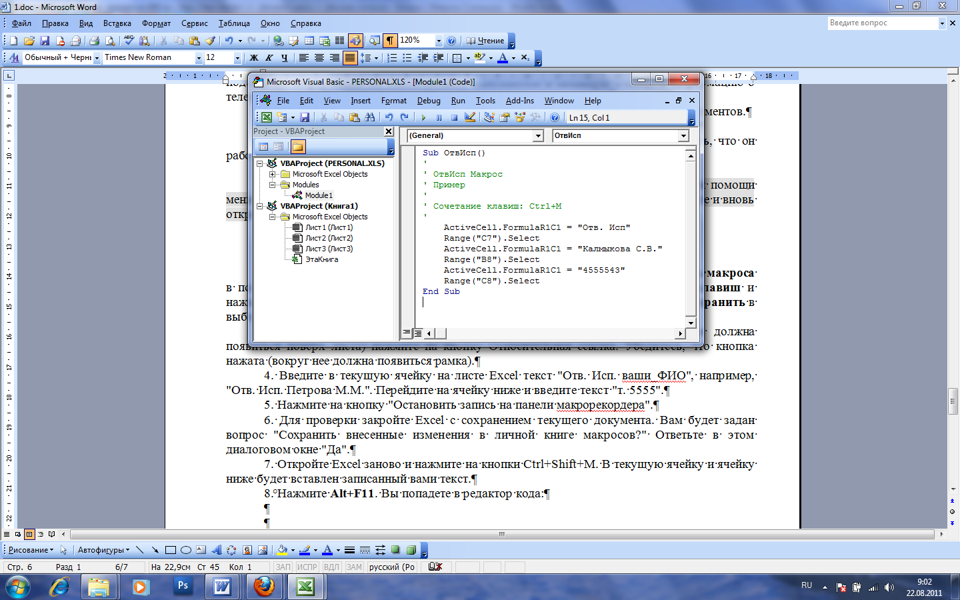Image resolution: width=960 pixels, height=600 pixels.
Task: Click View Code icon in Project panel
Action: point(263,147)
